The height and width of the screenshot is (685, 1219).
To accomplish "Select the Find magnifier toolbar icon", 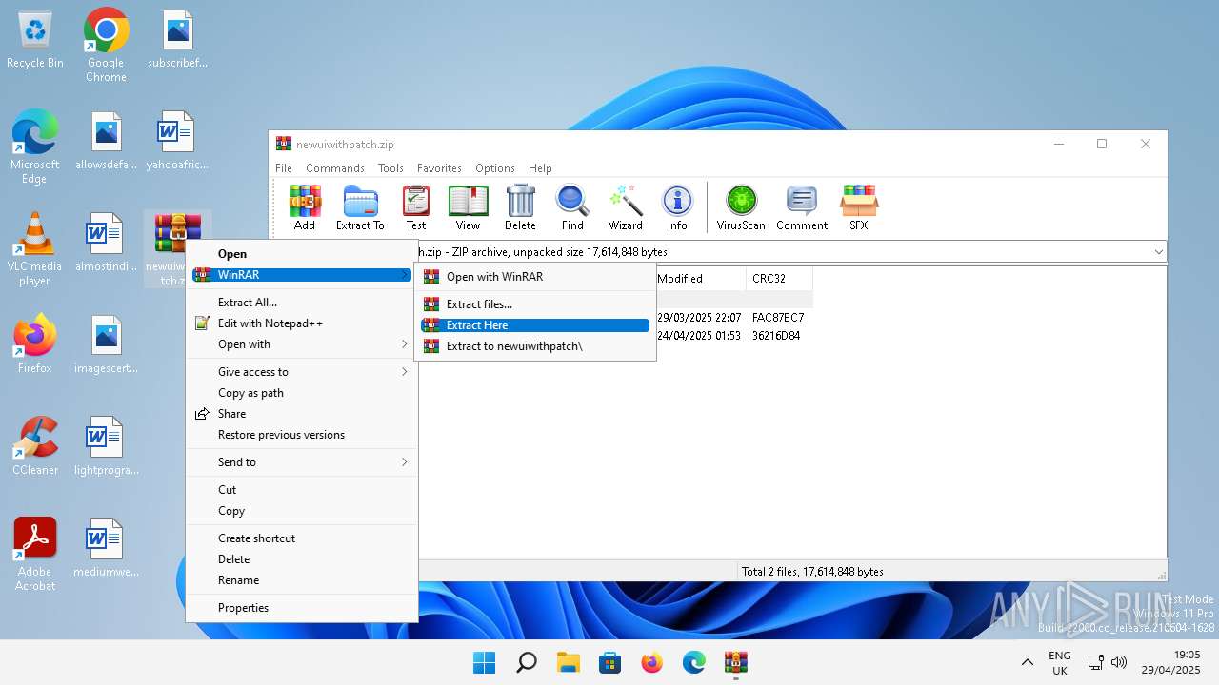I will 572,207.
